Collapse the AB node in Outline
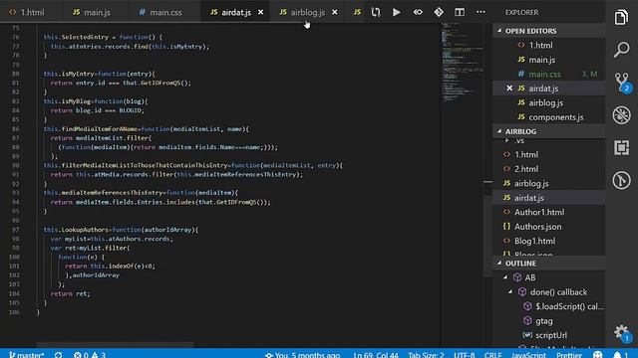This screenshot has width=638, height=358. pos(505,277)
